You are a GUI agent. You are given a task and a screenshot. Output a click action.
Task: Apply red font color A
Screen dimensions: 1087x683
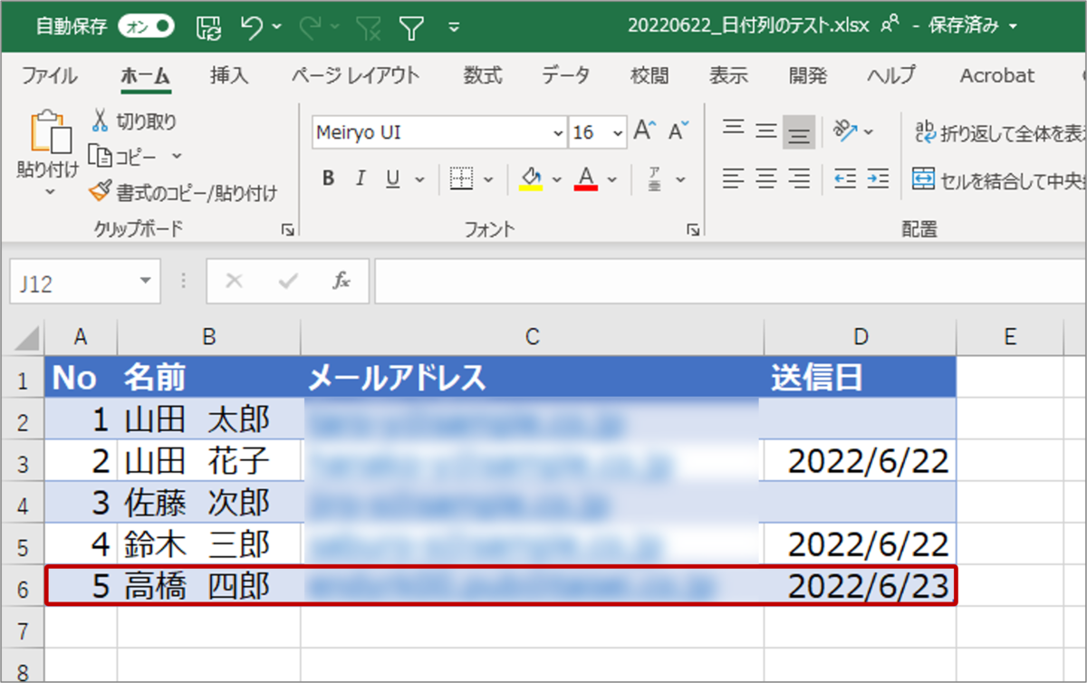(586, 178)
